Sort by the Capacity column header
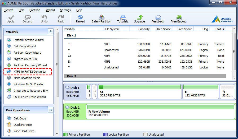 (x=140, y=29)
